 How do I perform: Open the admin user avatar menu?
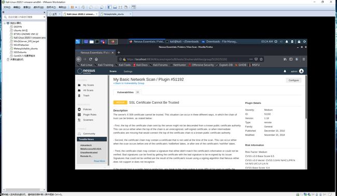point(301,71)
